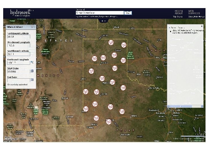This screenshot has width=209, height=156.
Task: Click the results panel scrollbar right arrow
Action: (202, 106)
